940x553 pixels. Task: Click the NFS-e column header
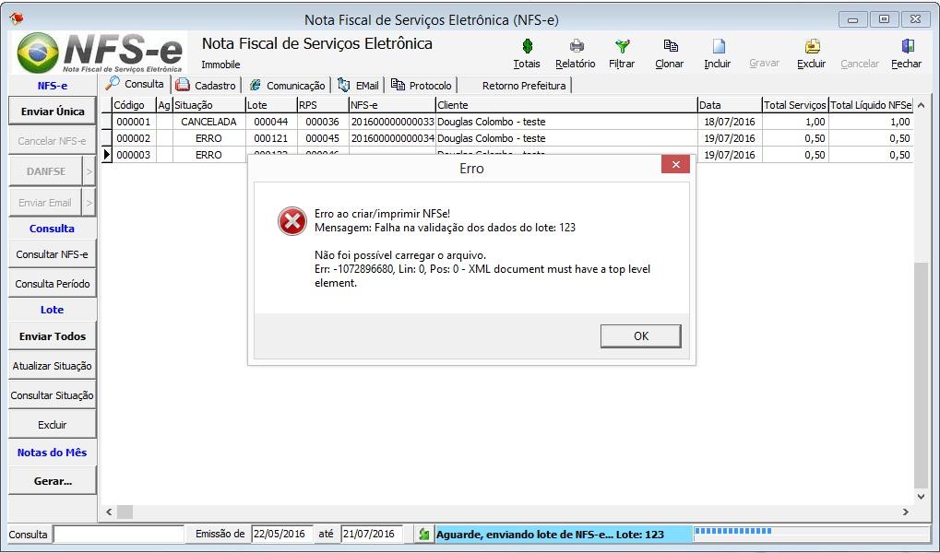(x=392, y=105)
